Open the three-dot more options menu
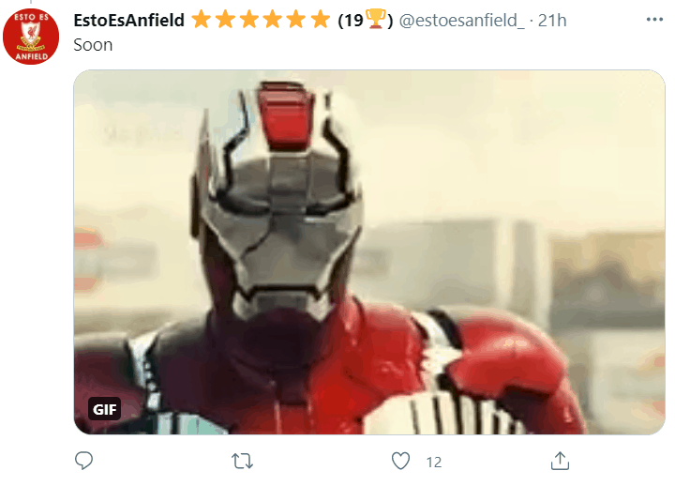Viewport: 675px width, 486px height. click(x=654, y=20)
